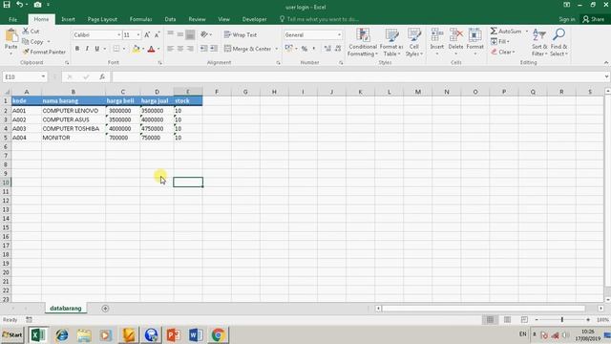611x344 pixels.
Task: Open the Font group dialog launcher
Action: [159, 62]
